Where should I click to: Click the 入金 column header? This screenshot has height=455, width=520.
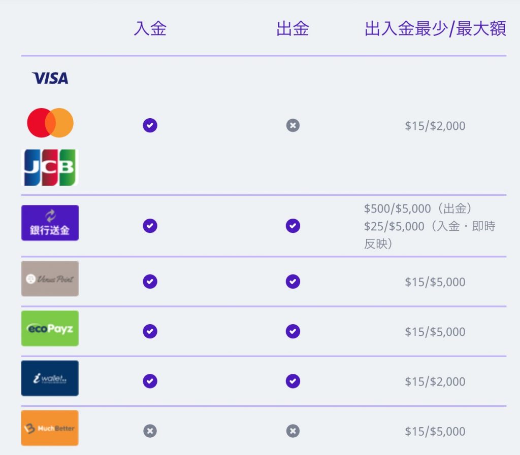pyautogui.click(x=150, y=28)
